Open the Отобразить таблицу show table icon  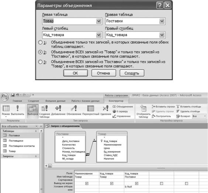pyautogui.click(x=143, y=111)
